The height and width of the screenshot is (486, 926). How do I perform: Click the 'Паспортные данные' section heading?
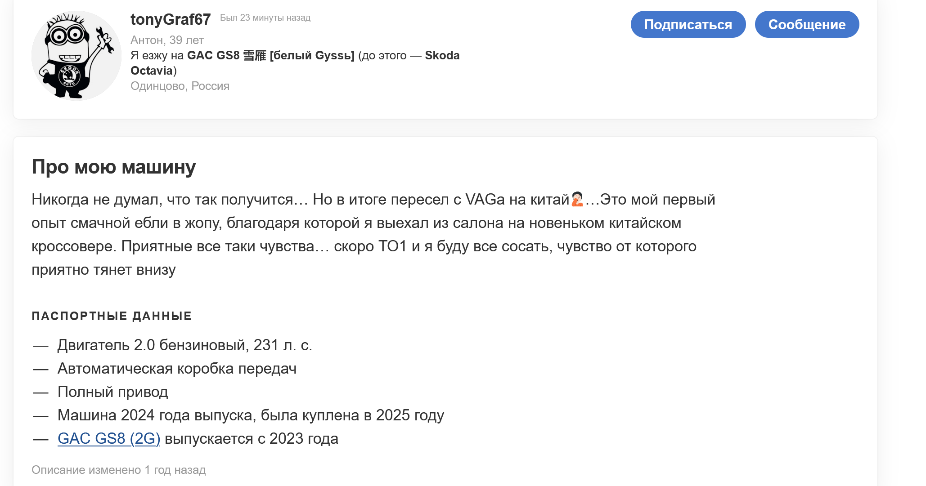112,316
